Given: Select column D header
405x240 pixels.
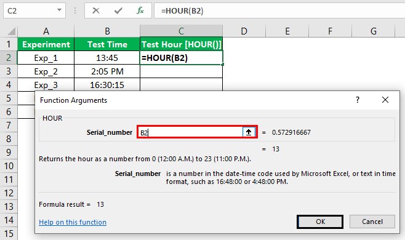Looking at the screenshot, I should (x=244, y=31).
